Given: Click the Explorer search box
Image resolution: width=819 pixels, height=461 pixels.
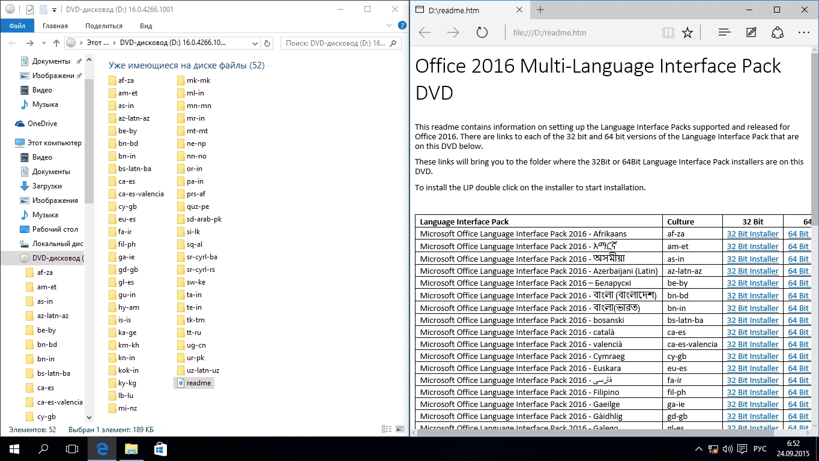Looking at the screenshot, I should (x=340, y=43).
